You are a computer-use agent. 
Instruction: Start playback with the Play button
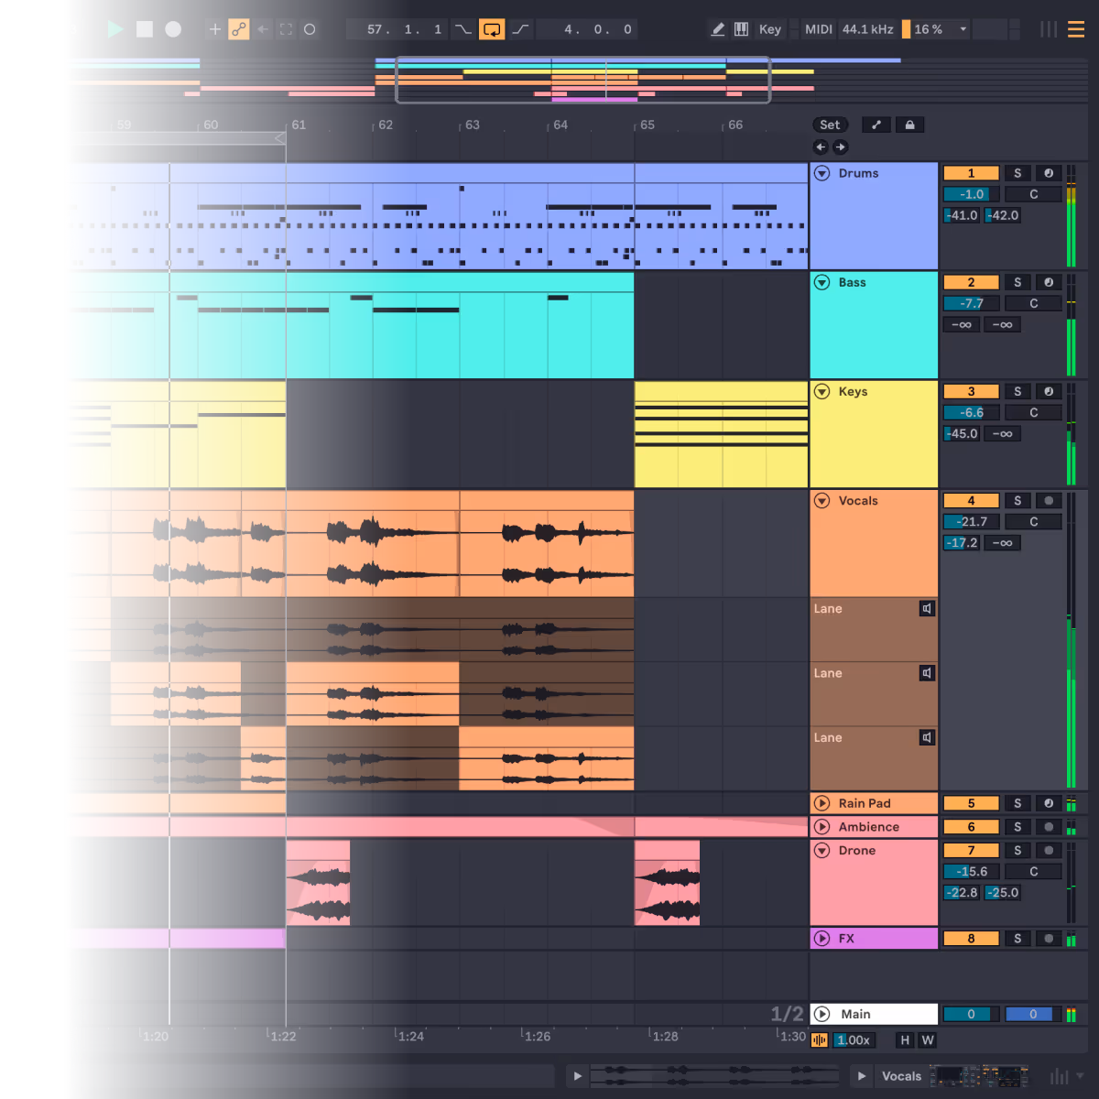coord(115,29)
